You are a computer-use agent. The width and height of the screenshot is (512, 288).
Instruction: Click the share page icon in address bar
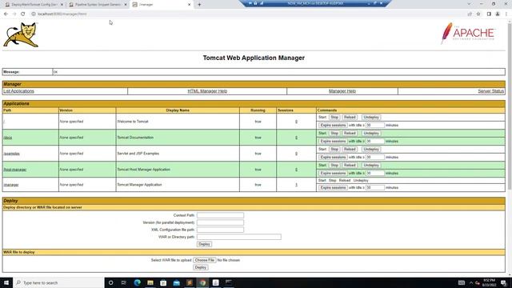point(470,14)
